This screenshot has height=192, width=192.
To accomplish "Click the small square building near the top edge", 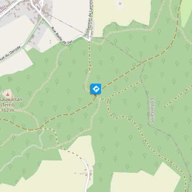I will (120, 4).
